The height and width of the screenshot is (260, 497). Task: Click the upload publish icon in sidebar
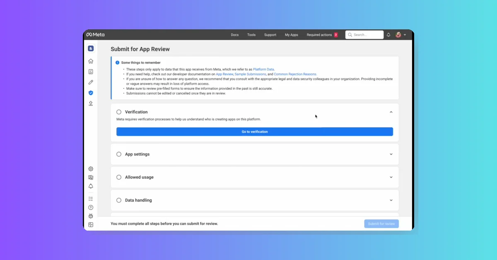pos(91,104)
